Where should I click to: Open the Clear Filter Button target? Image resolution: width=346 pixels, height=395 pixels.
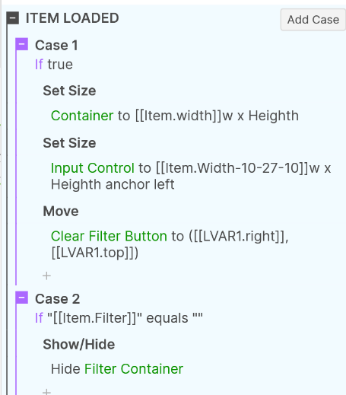point(109,236)
